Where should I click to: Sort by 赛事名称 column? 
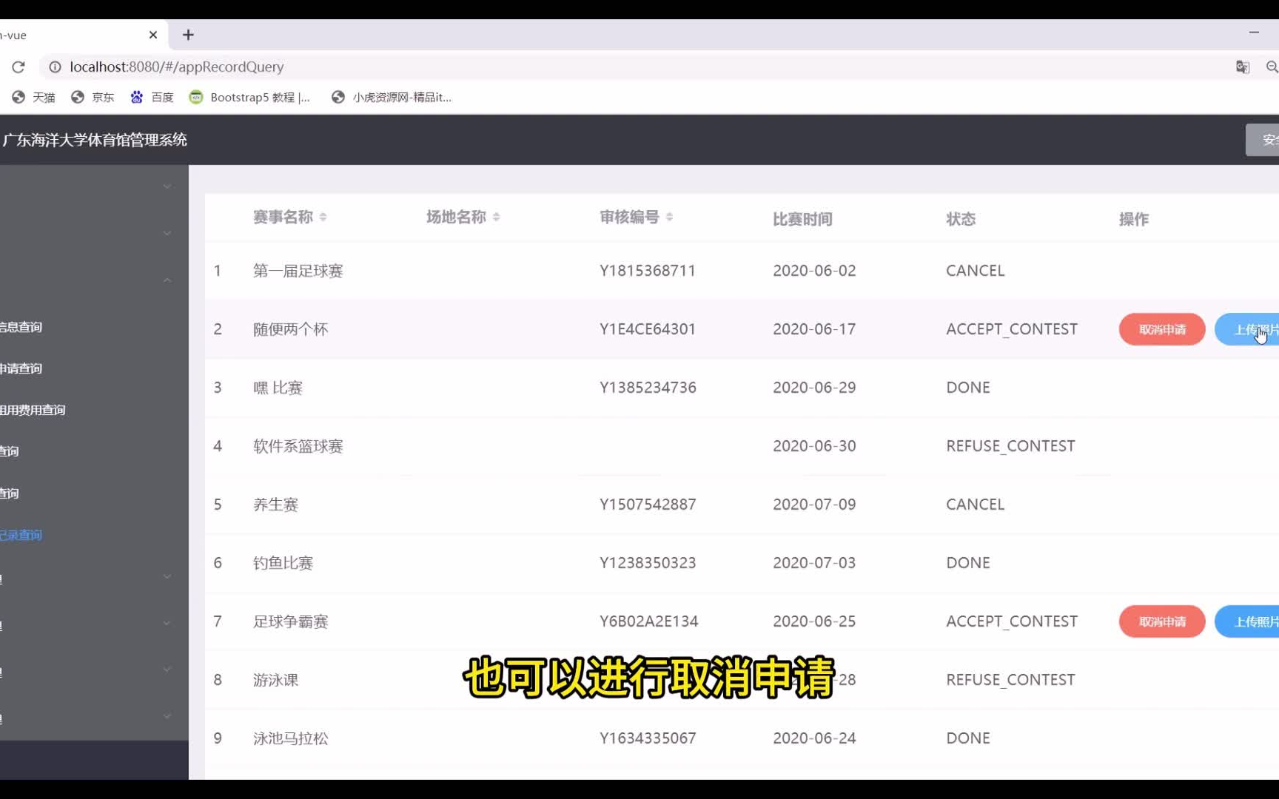tap(323, 217)
